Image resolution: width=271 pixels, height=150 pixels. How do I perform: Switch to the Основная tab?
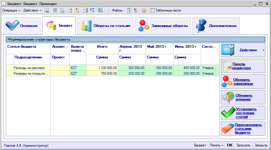tap(22, 26)
